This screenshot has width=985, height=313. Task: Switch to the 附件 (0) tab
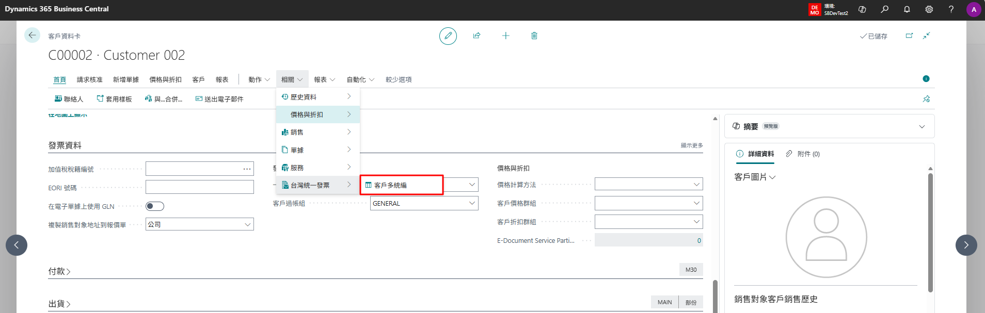[803, 154]
